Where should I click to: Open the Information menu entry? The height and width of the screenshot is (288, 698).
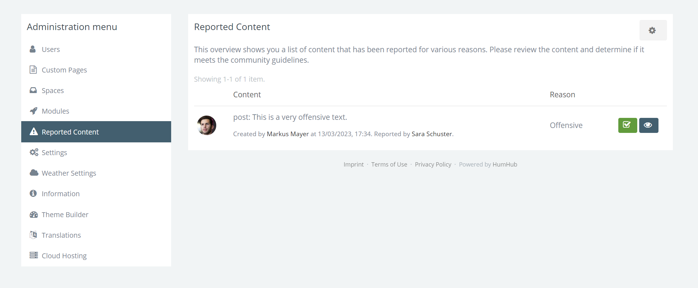click(x=60, y=194)
